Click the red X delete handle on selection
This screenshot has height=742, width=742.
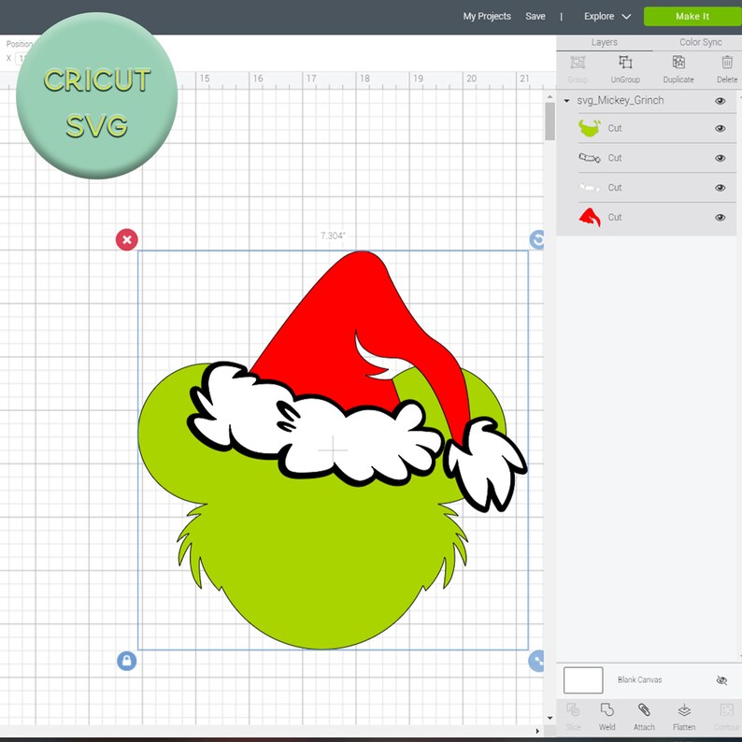coord(127,239)
